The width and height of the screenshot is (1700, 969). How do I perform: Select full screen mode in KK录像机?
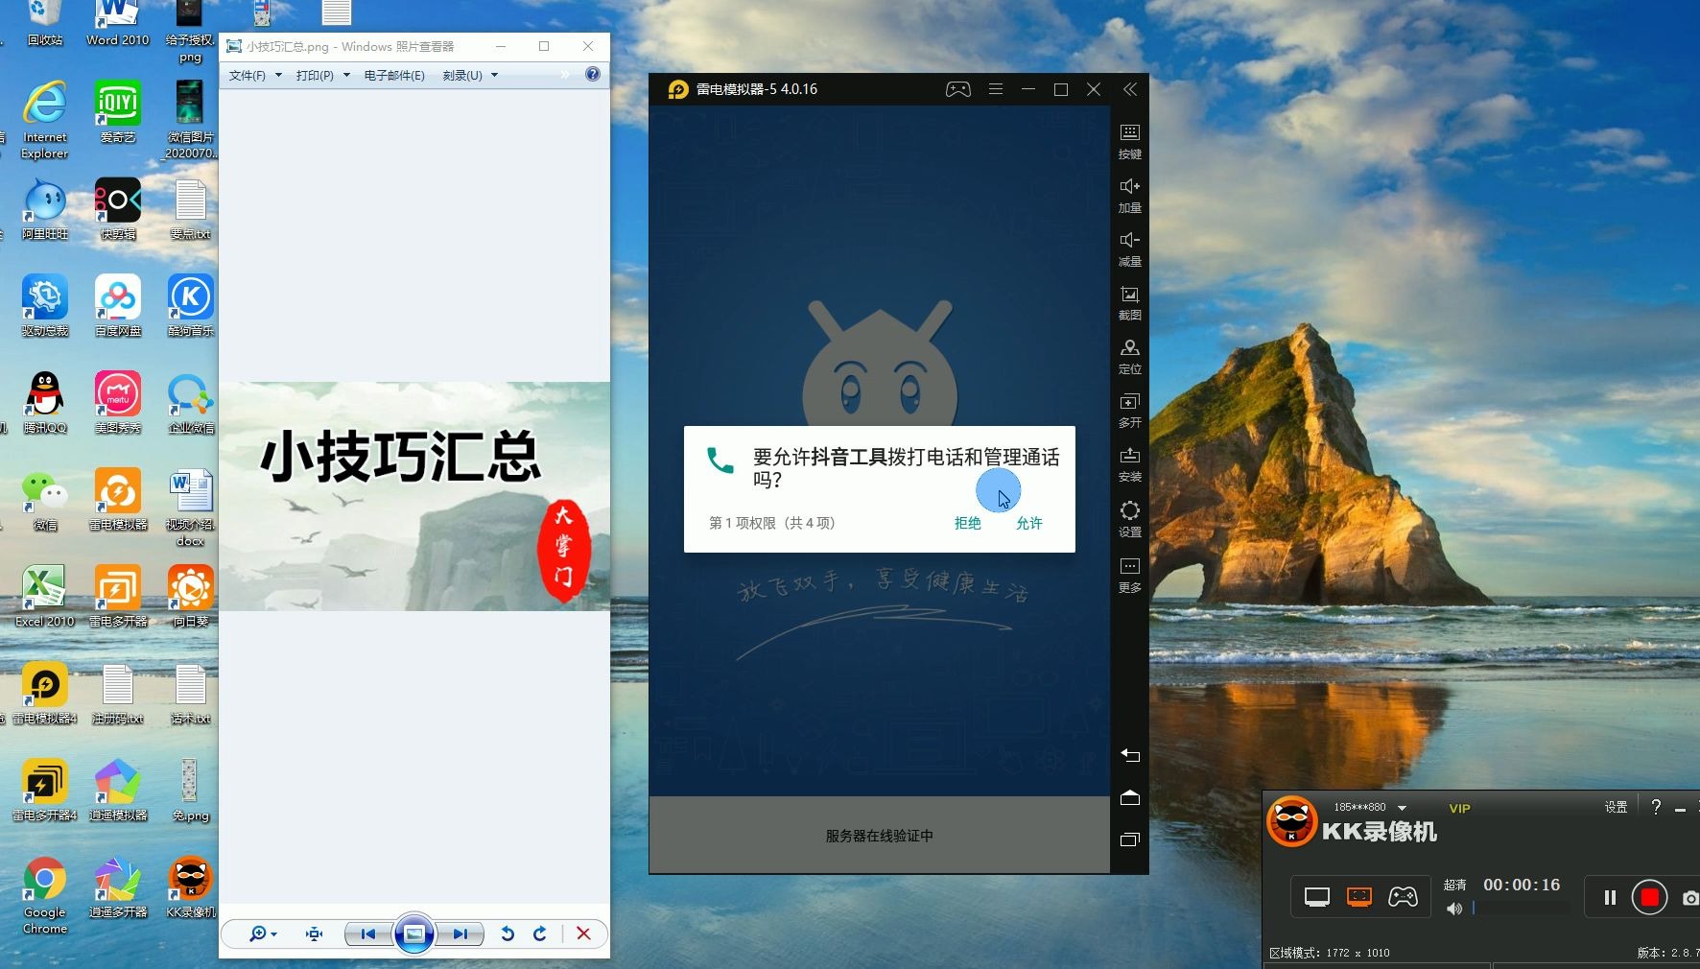click(1317, 897)
